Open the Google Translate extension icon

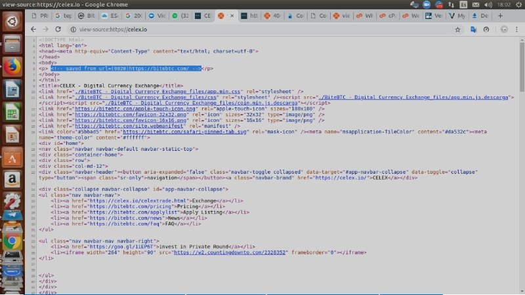tap(473, 29)
